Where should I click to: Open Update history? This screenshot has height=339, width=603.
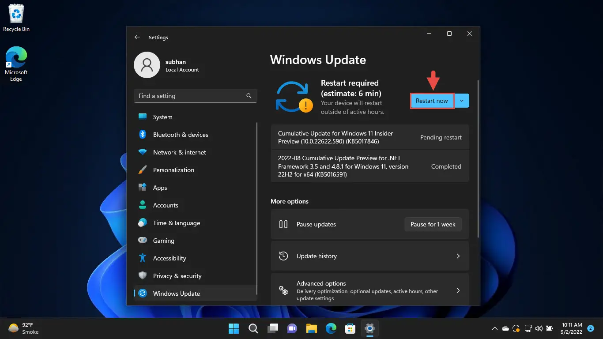click(369, 256)
